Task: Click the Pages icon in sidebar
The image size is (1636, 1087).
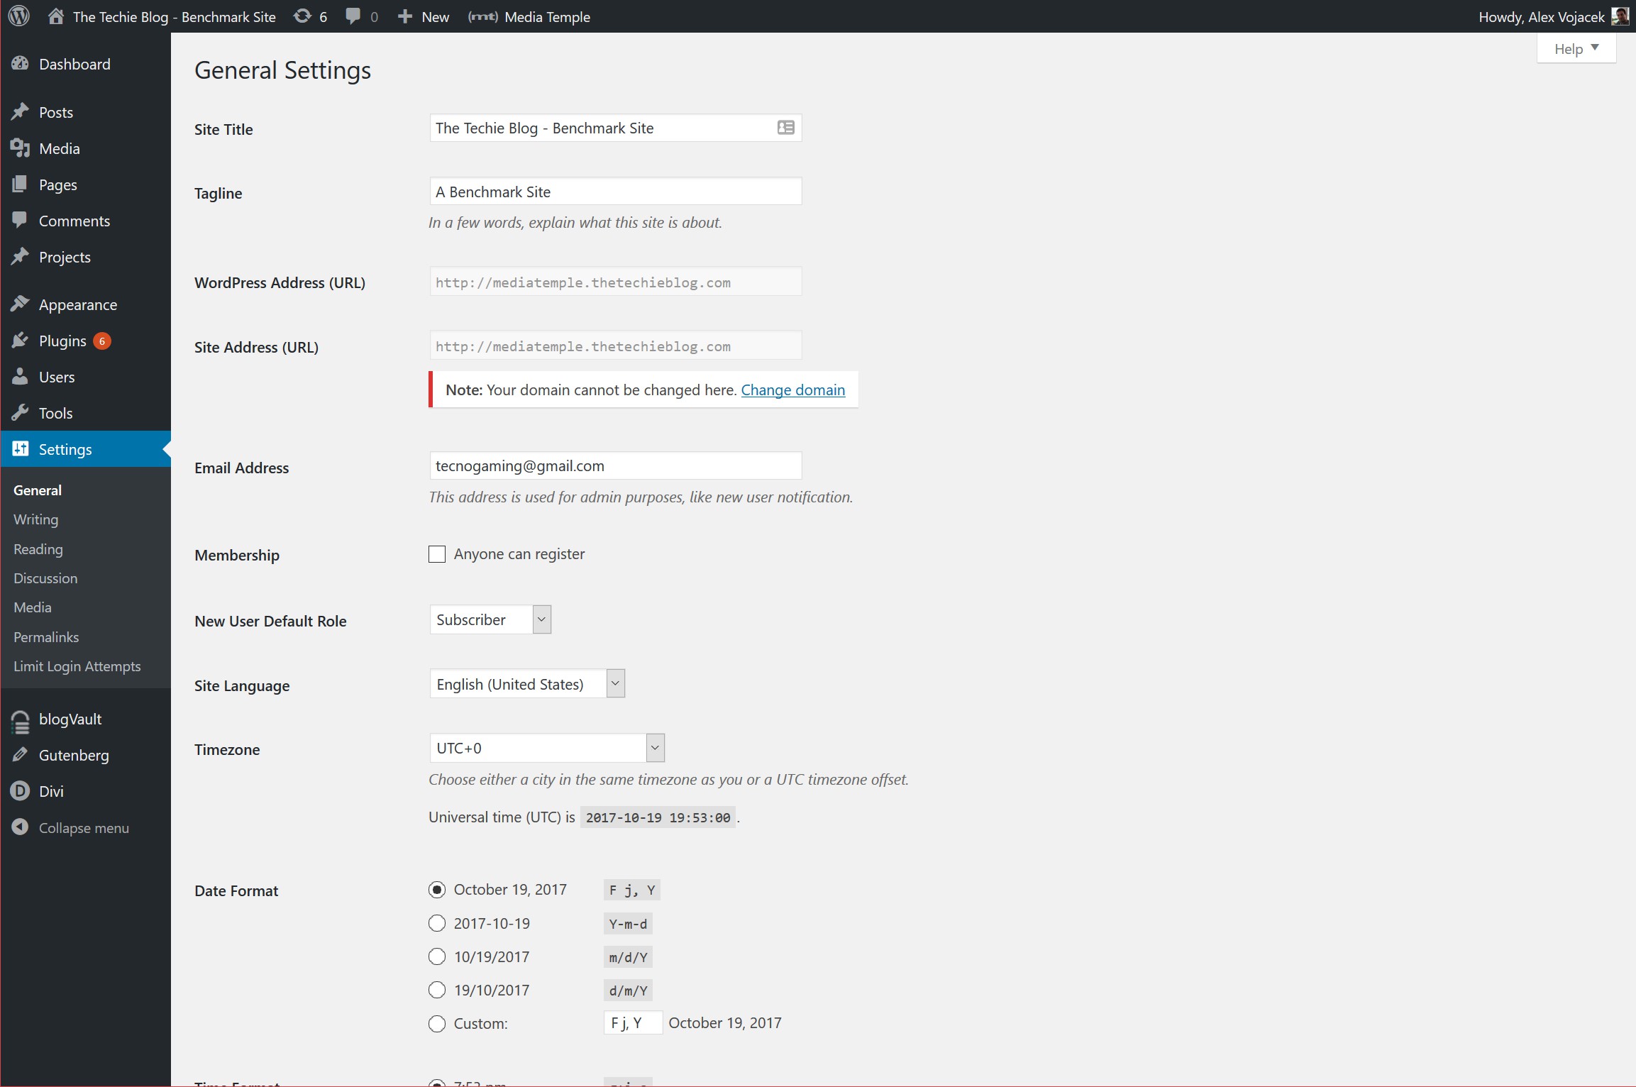Action: click(20, 184)
